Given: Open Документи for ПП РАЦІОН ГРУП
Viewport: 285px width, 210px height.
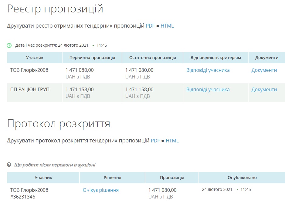Looking at the screenshot, I should pos(264,89).
